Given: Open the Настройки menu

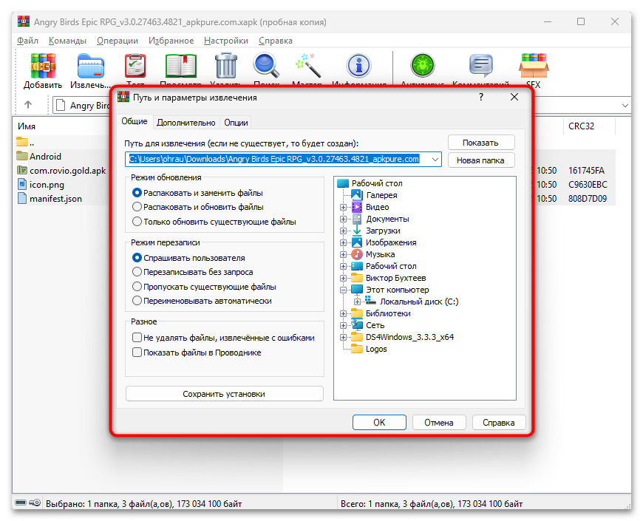Looking at the screenshot, I should pos(226,41).
